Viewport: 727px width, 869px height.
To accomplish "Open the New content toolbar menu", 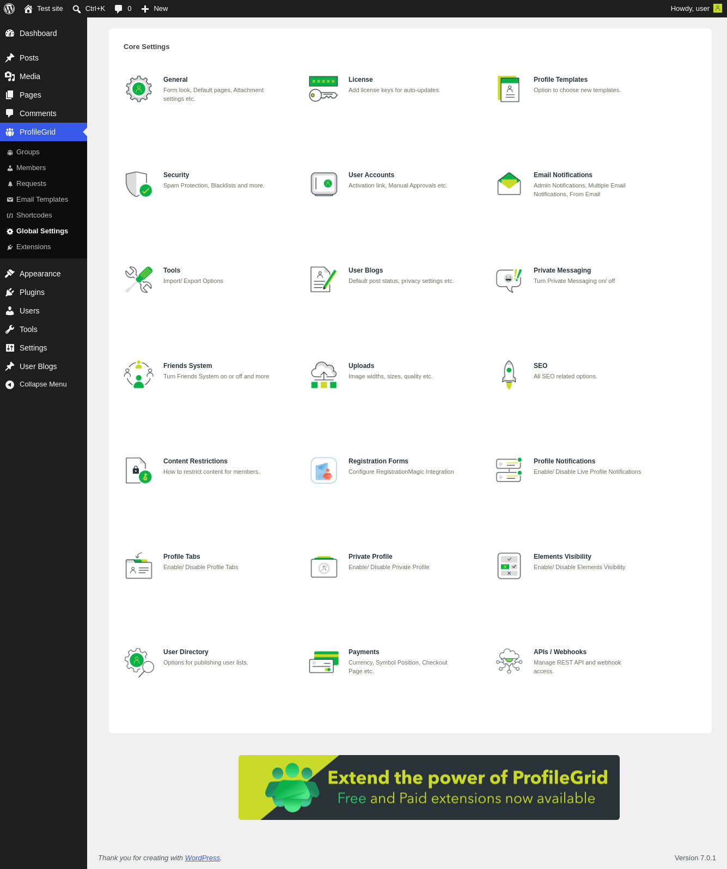I will (155, 9).
